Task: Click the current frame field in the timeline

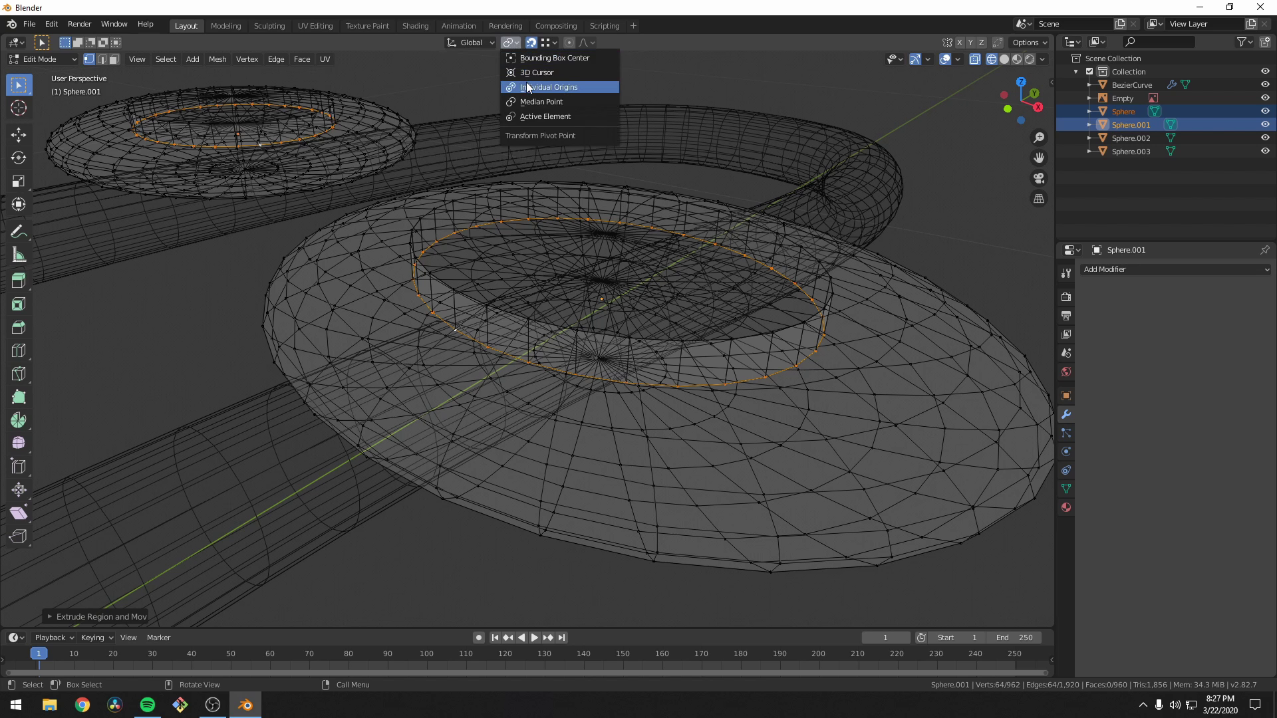Action: 885,637
